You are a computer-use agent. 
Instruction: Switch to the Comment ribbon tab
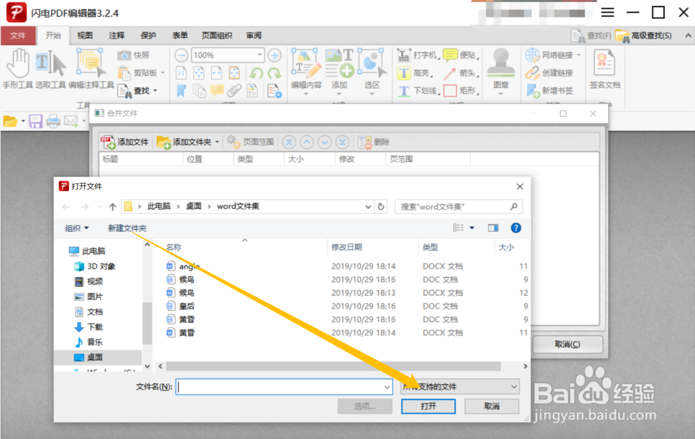pyautogui.click(x=117, y=35)
